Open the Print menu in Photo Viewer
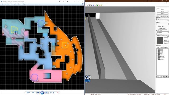169x95 pixels. 9,4
